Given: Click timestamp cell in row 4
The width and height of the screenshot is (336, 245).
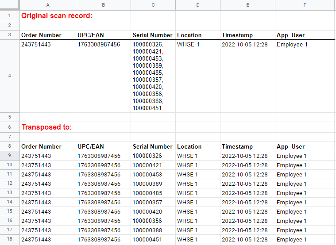Looking at the screenshot, I should 247,76.
